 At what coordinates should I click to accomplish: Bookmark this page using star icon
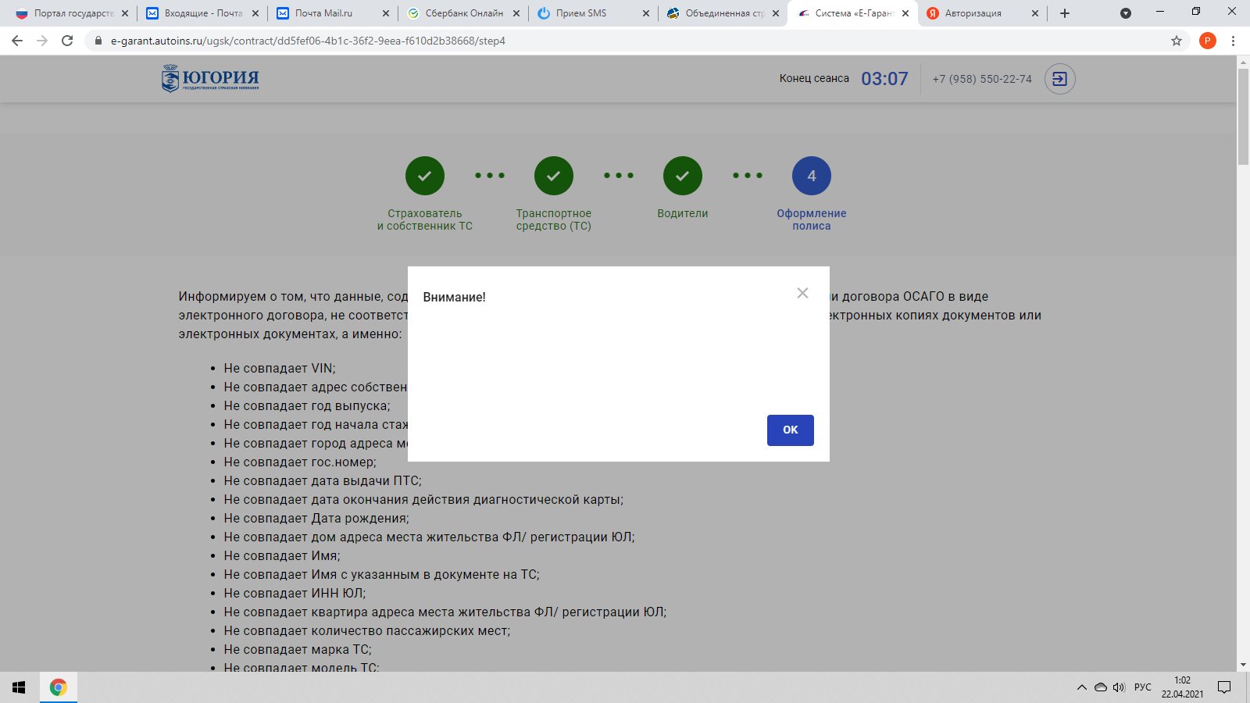(x=1176, y=41)
